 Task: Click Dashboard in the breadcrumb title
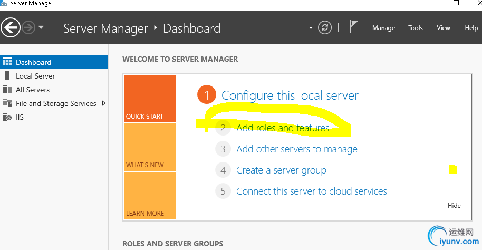tap(191, 28)
